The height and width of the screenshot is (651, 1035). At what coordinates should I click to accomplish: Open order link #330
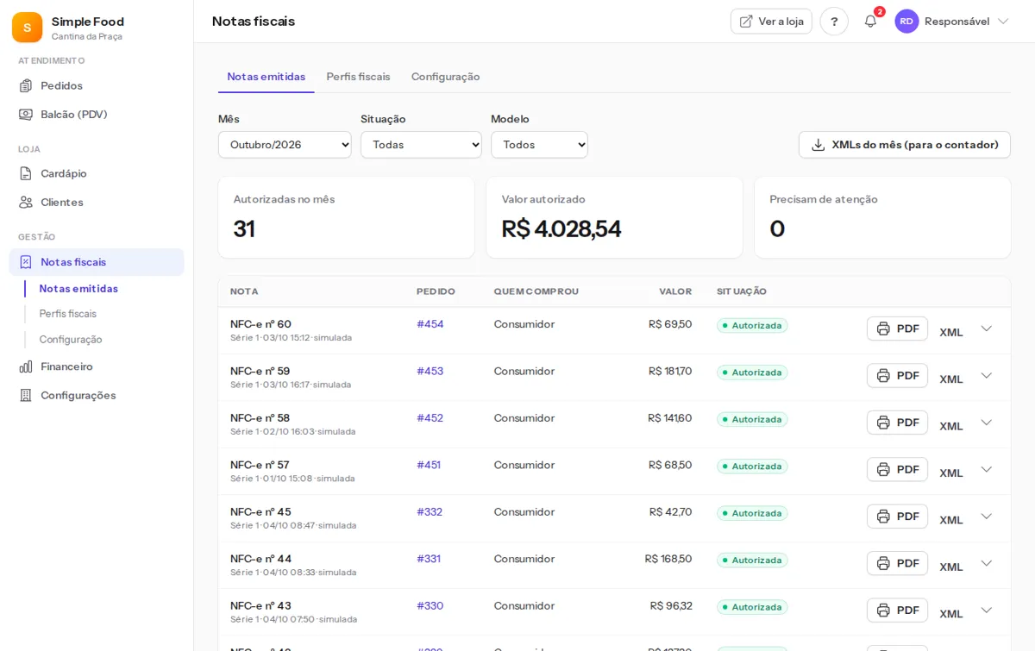coord(430,605)
